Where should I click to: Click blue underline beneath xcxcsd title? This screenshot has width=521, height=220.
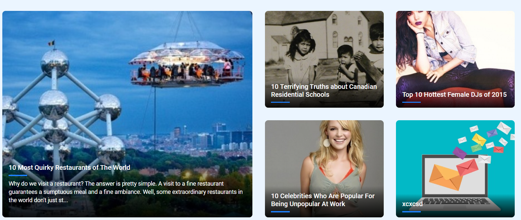pyautogui.click(x=412, y=212)
